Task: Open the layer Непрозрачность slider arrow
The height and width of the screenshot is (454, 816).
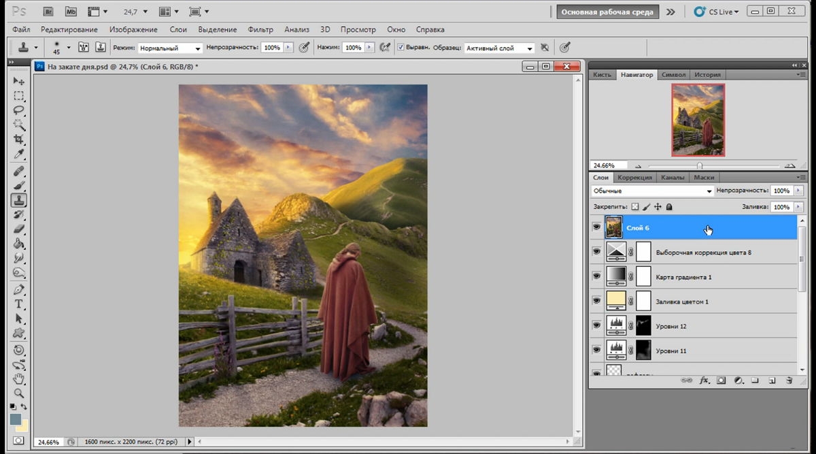Action: click(x=798, y=191)
